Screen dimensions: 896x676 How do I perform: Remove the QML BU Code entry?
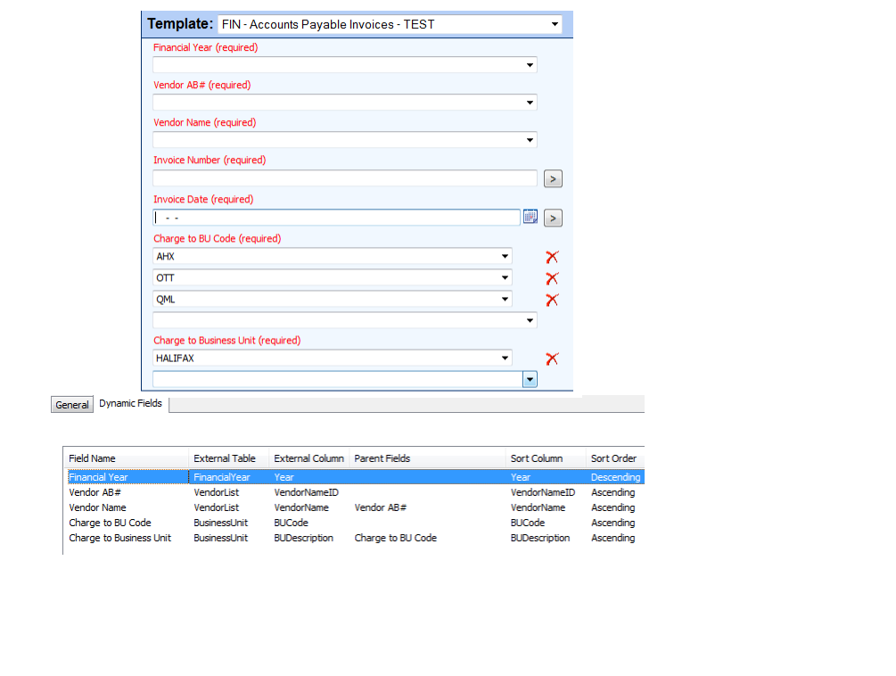(x=552, y=300)
